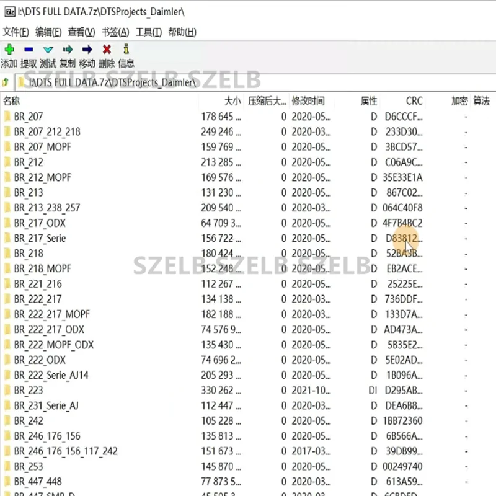Click the Test (测试) checkmark icon
Viewport: 496px width, 496px height.
pyautogui.click(x=48, y=50)
